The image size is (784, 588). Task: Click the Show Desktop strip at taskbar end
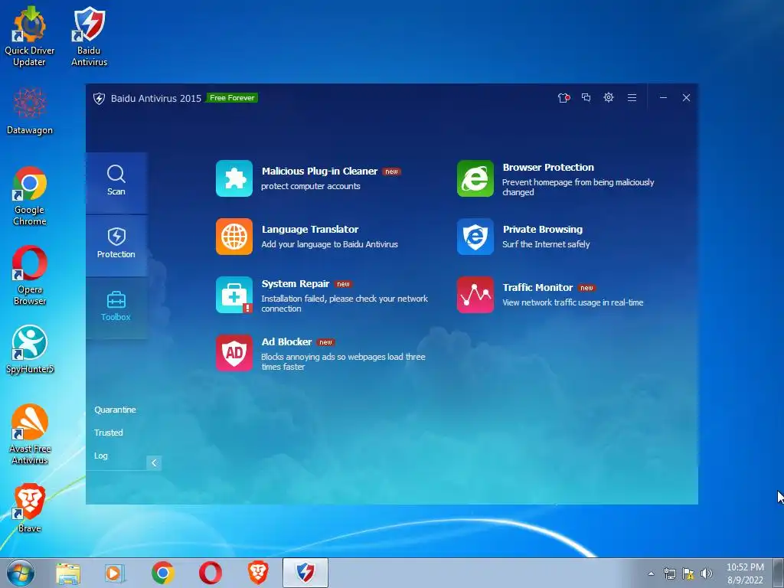point(779,573)
